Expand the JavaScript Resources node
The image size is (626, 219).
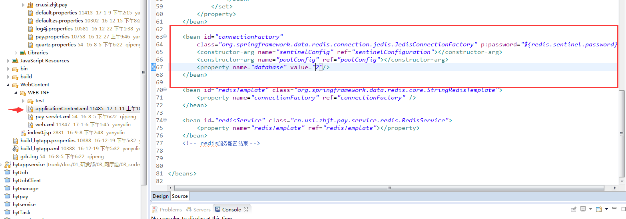pos(8,61)
